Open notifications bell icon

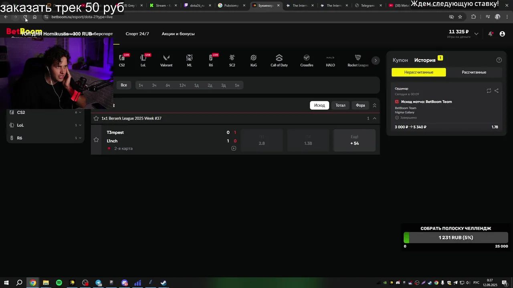tap(490, 34)
